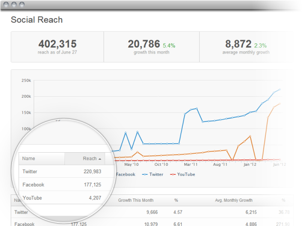302x226 pixels.
Task: Click the Mar '11 x-axis label
Action: 191,164
